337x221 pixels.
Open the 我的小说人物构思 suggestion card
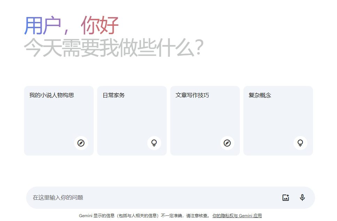click(58, 120)
